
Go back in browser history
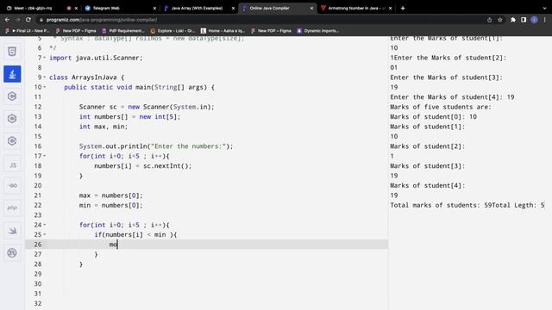[7, 20]
